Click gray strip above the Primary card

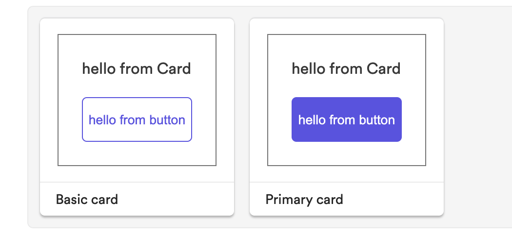[346, 12]
